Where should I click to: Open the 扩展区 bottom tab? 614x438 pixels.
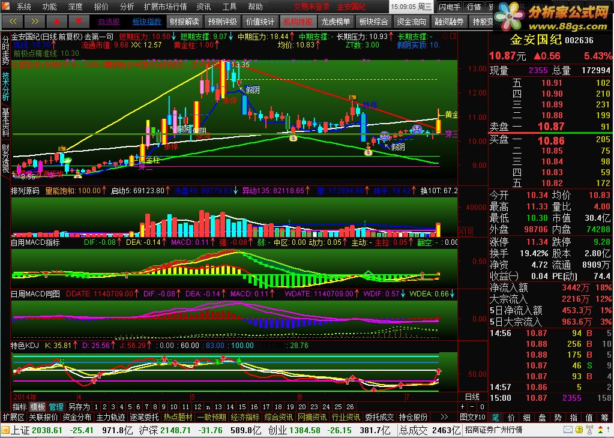pyautogui.click(x=14, y=417)
